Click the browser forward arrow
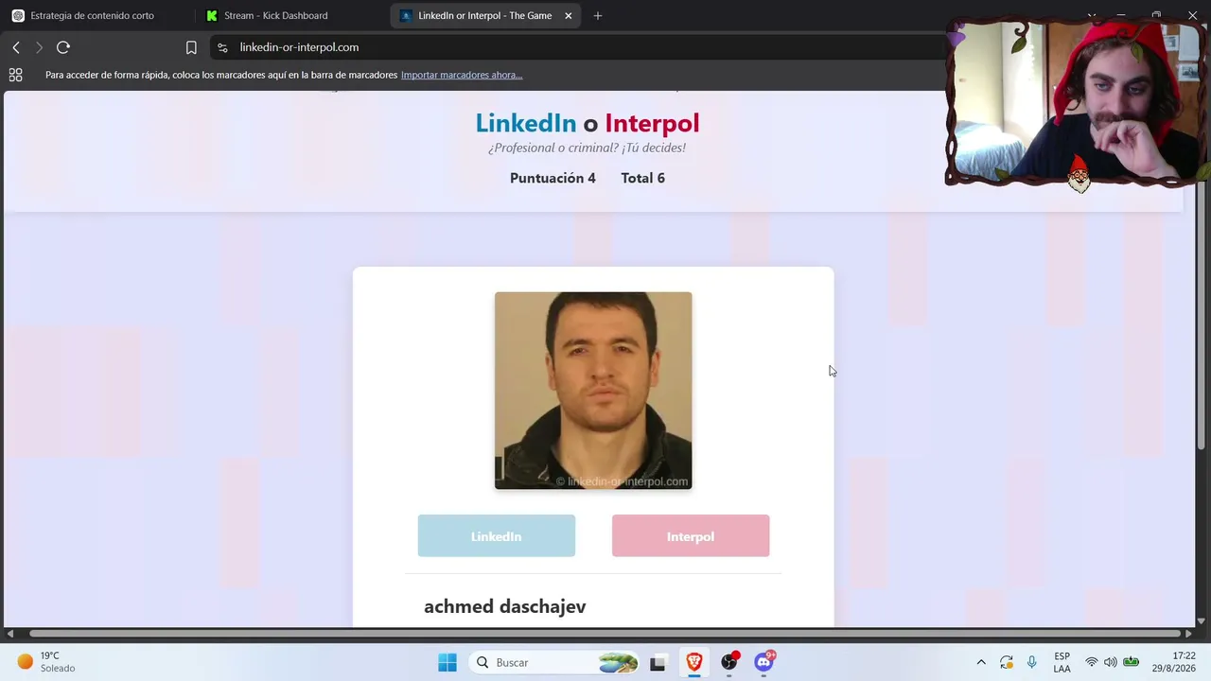This screenshot has width=1211, height=681. click(x=39, y=47)
